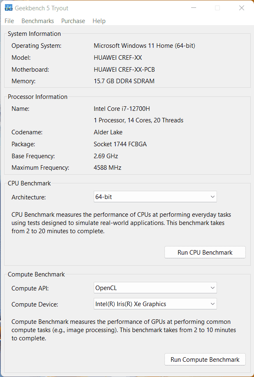Click the Alder Lake codename value

108,132
